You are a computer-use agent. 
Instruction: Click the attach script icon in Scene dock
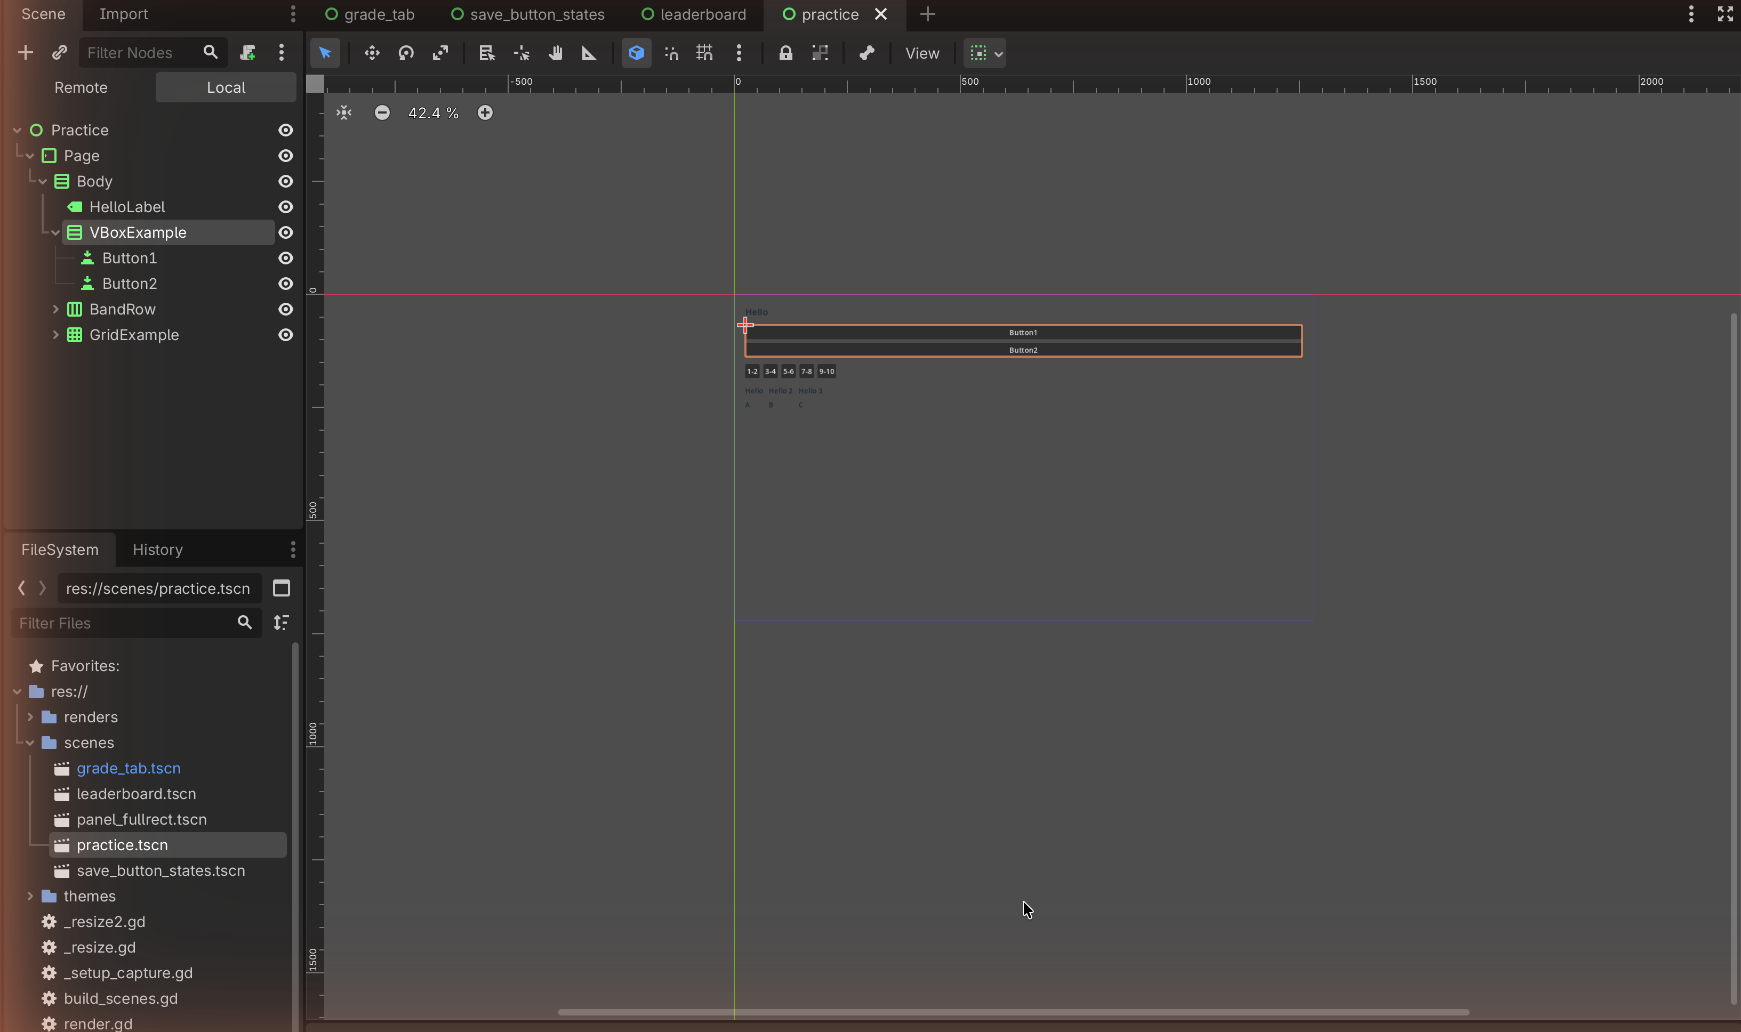247,53
